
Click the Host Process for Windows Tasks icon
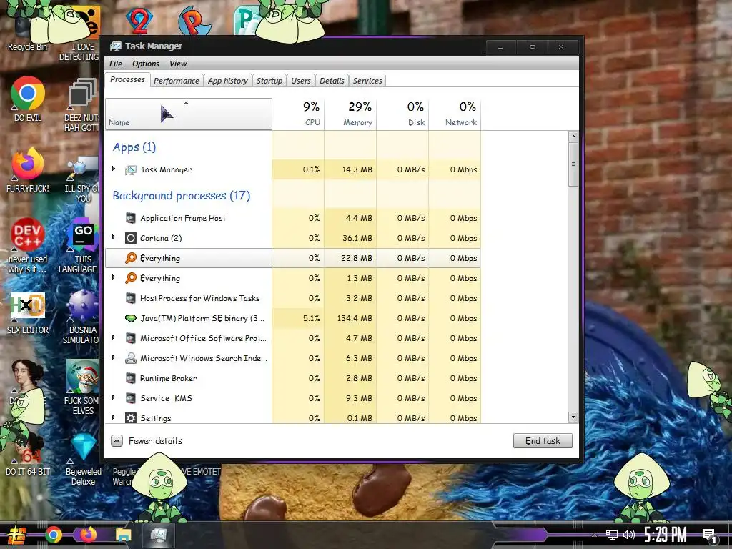point(131,298)
